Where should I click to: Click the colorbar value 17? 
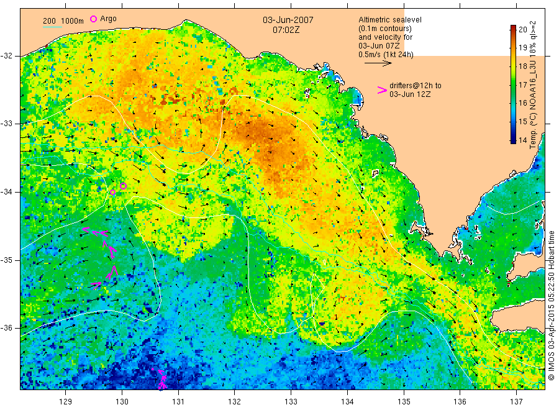(x=522, y=85)
